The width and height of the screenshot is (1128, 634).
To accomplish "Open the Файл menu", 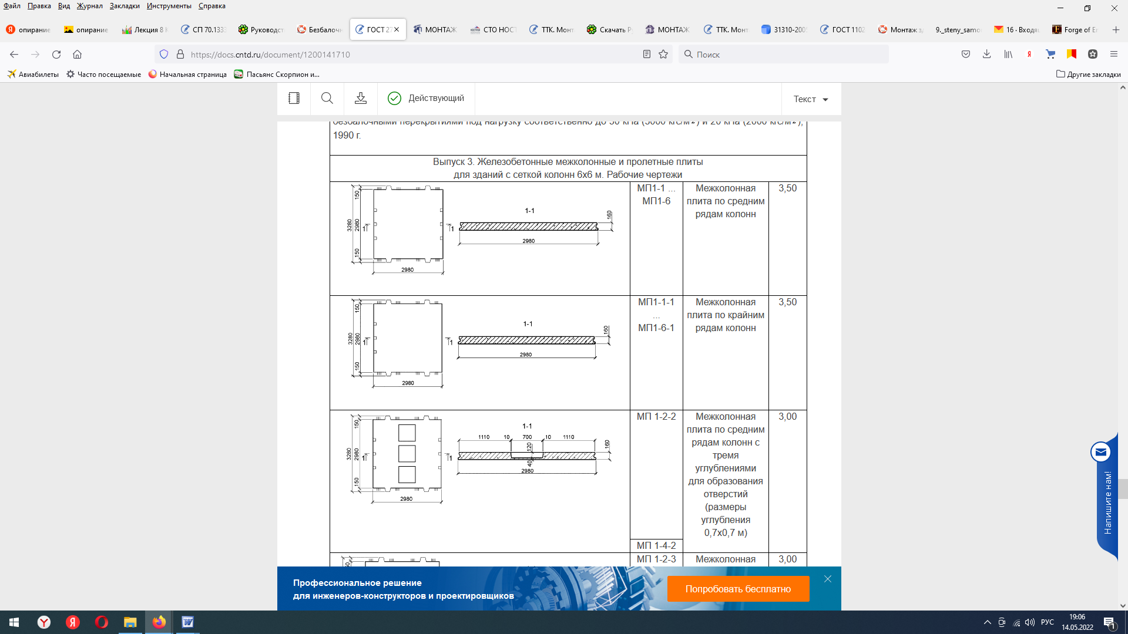I will point(12,6).
